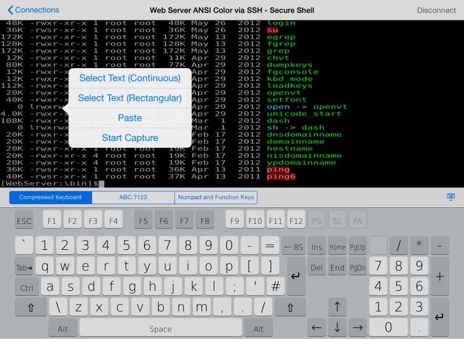This screenshot has height=339, width=464.
Task: Tap the numpad 5 key
Action: point(398,286)
